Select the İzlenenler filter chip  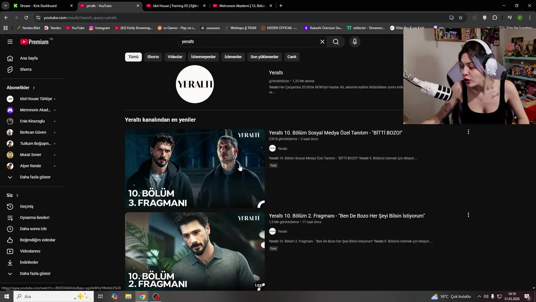pos(233,57)
